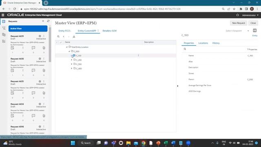The height and width of the screenshot is (147, 261).
Task: Select the Active View button
Action: pyautogui.click(x=28, y=29)
